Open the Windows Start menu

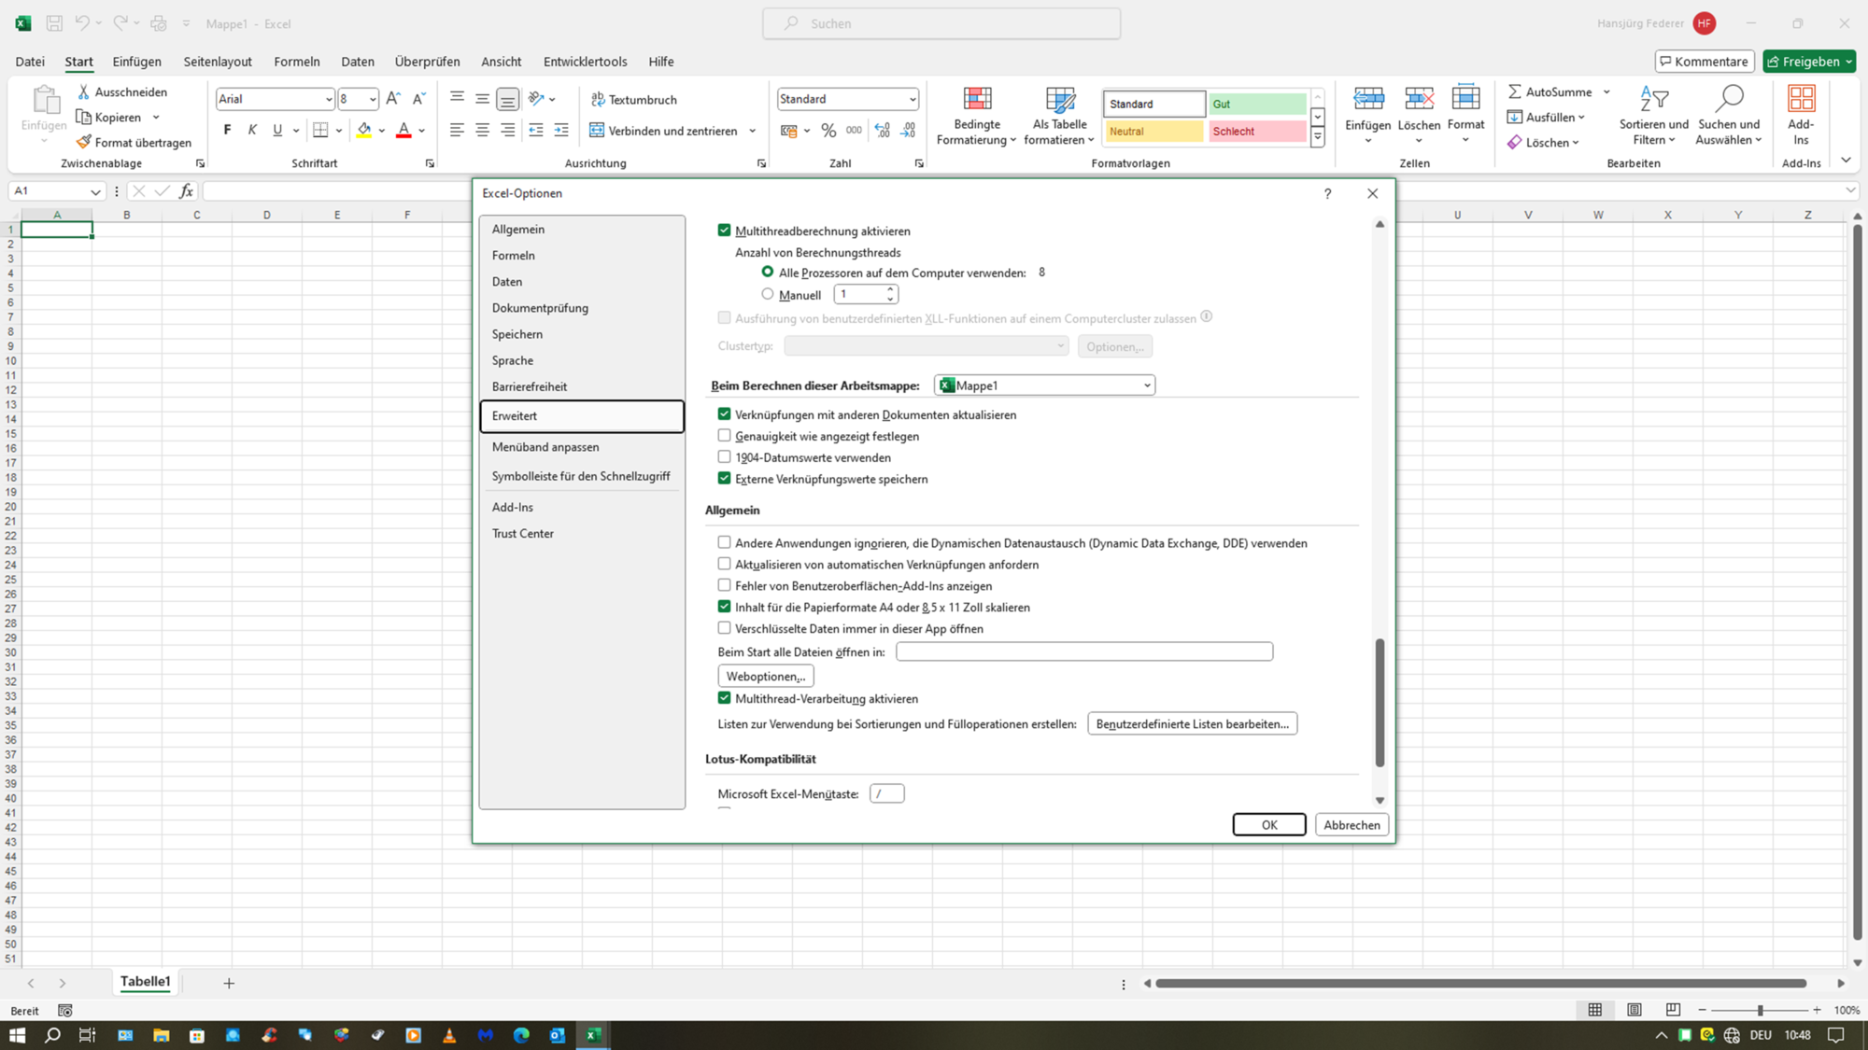18,1035
